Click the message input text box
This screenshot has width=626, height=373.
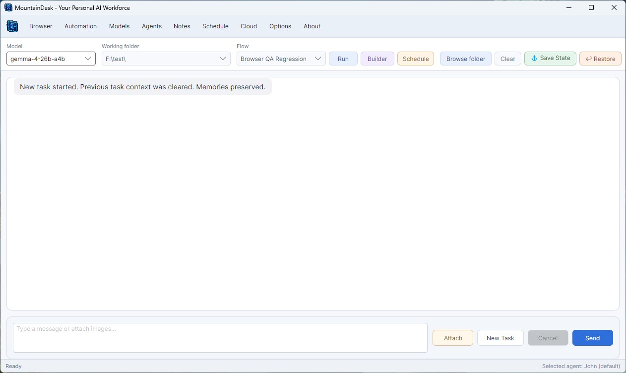220,338
